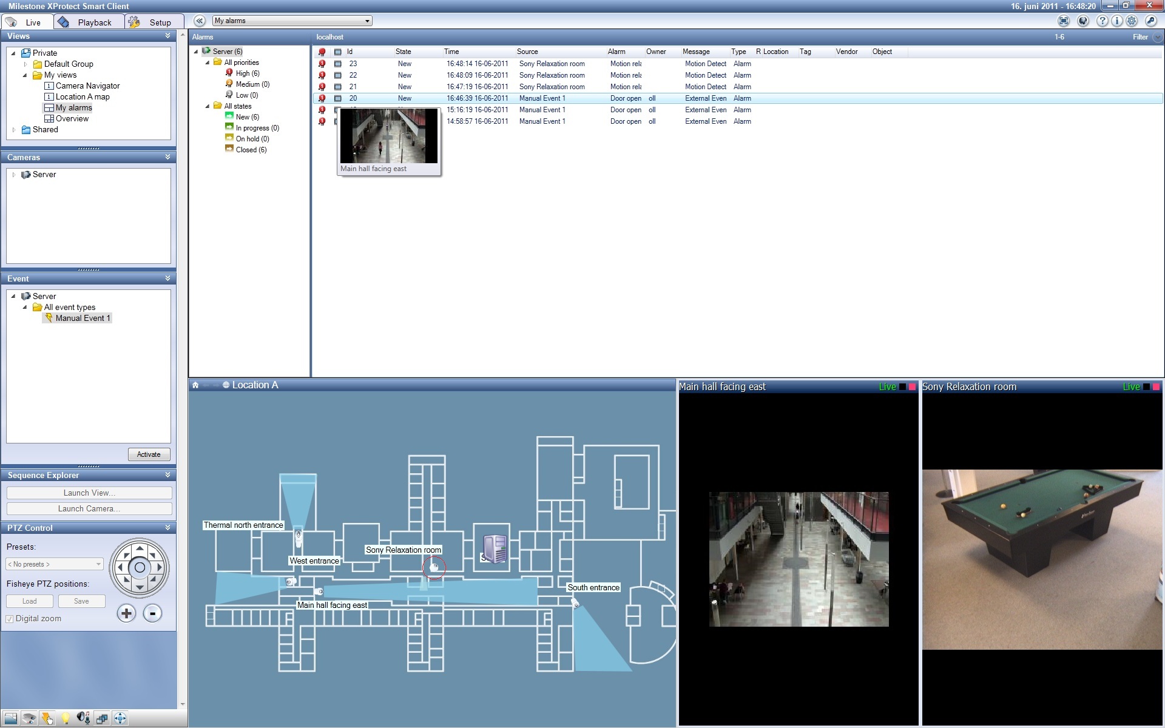Expand the Shared views folder
The width and height of the screenshot is (1165, 728).
coord(14,130)
